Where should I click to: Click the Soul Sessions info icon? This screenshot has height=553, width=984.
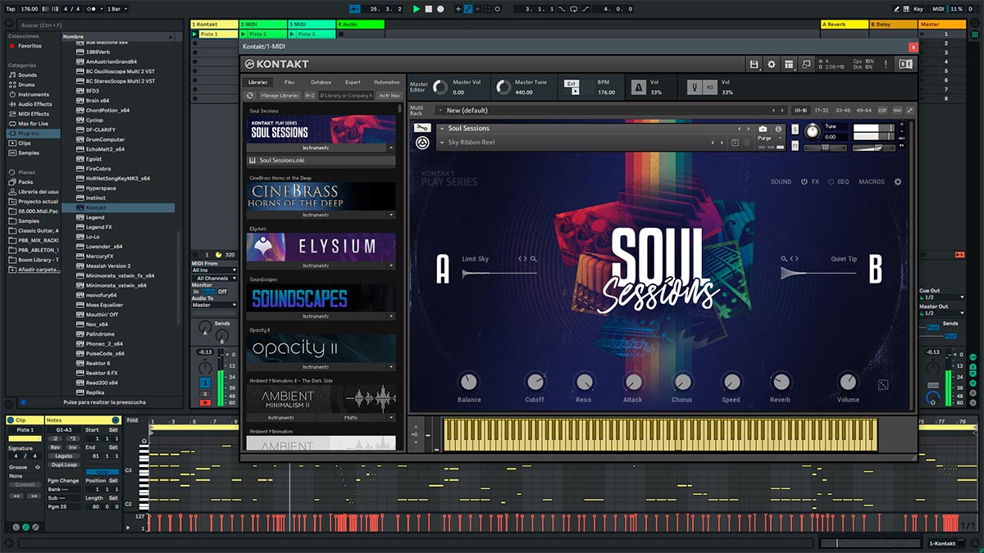click(x=777, y=129)
